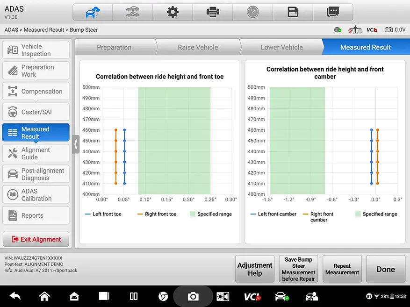Image resolution: width=410 pixels, height=307 pixels.
Task: Open the settings gear icon
Action: pyautogui.click(x=173, y=12)
